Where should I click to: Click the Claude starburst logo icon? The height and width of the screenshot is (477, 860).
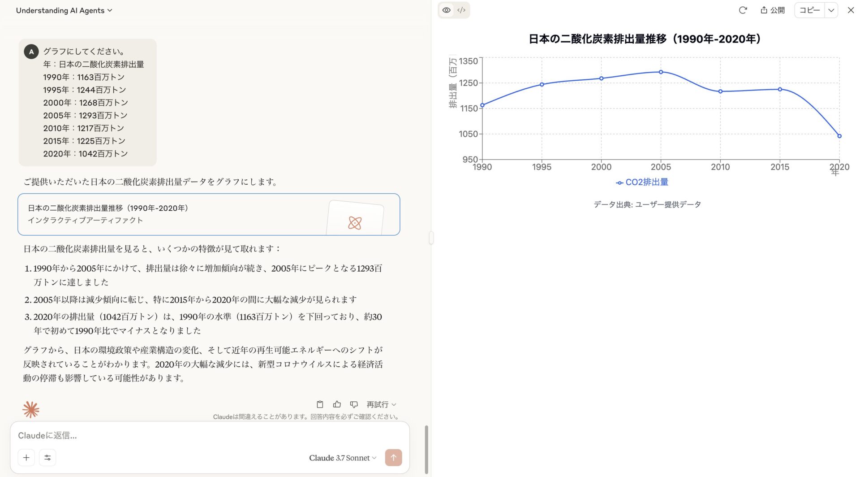31,409
